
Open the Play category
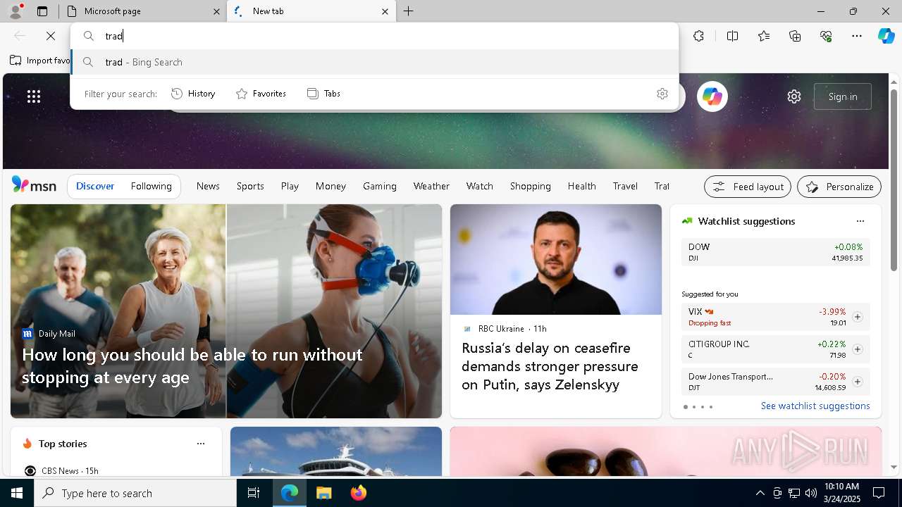pyautogui.click(x=290, y=186)
